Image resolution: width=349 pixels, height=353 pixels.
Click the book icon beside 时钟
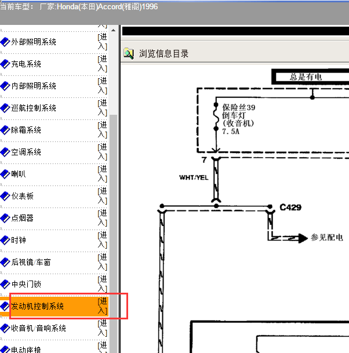coord(5,240)
